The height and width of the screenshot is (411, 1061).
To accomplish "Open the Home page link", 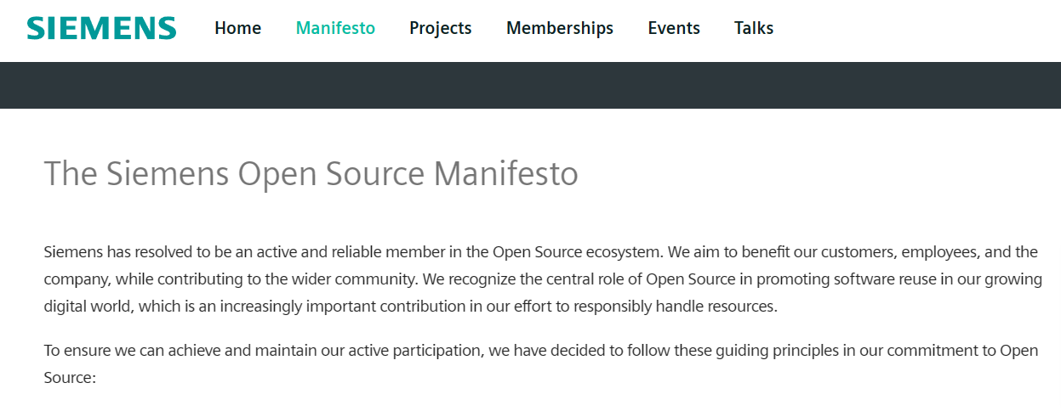I will point(237,28).
